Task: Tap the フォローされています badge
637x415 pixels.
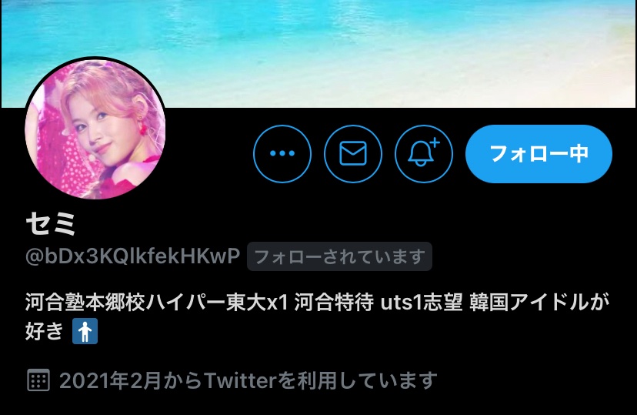Action: click(339, 256)
